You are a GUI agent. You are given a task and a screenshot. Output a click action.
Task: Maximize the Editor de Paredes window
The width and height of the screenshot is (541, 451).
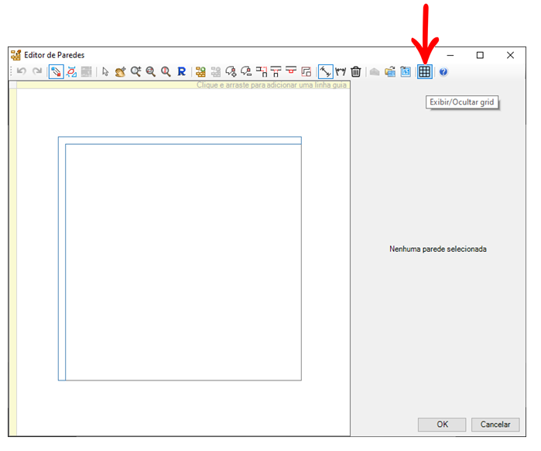(480, 55)
